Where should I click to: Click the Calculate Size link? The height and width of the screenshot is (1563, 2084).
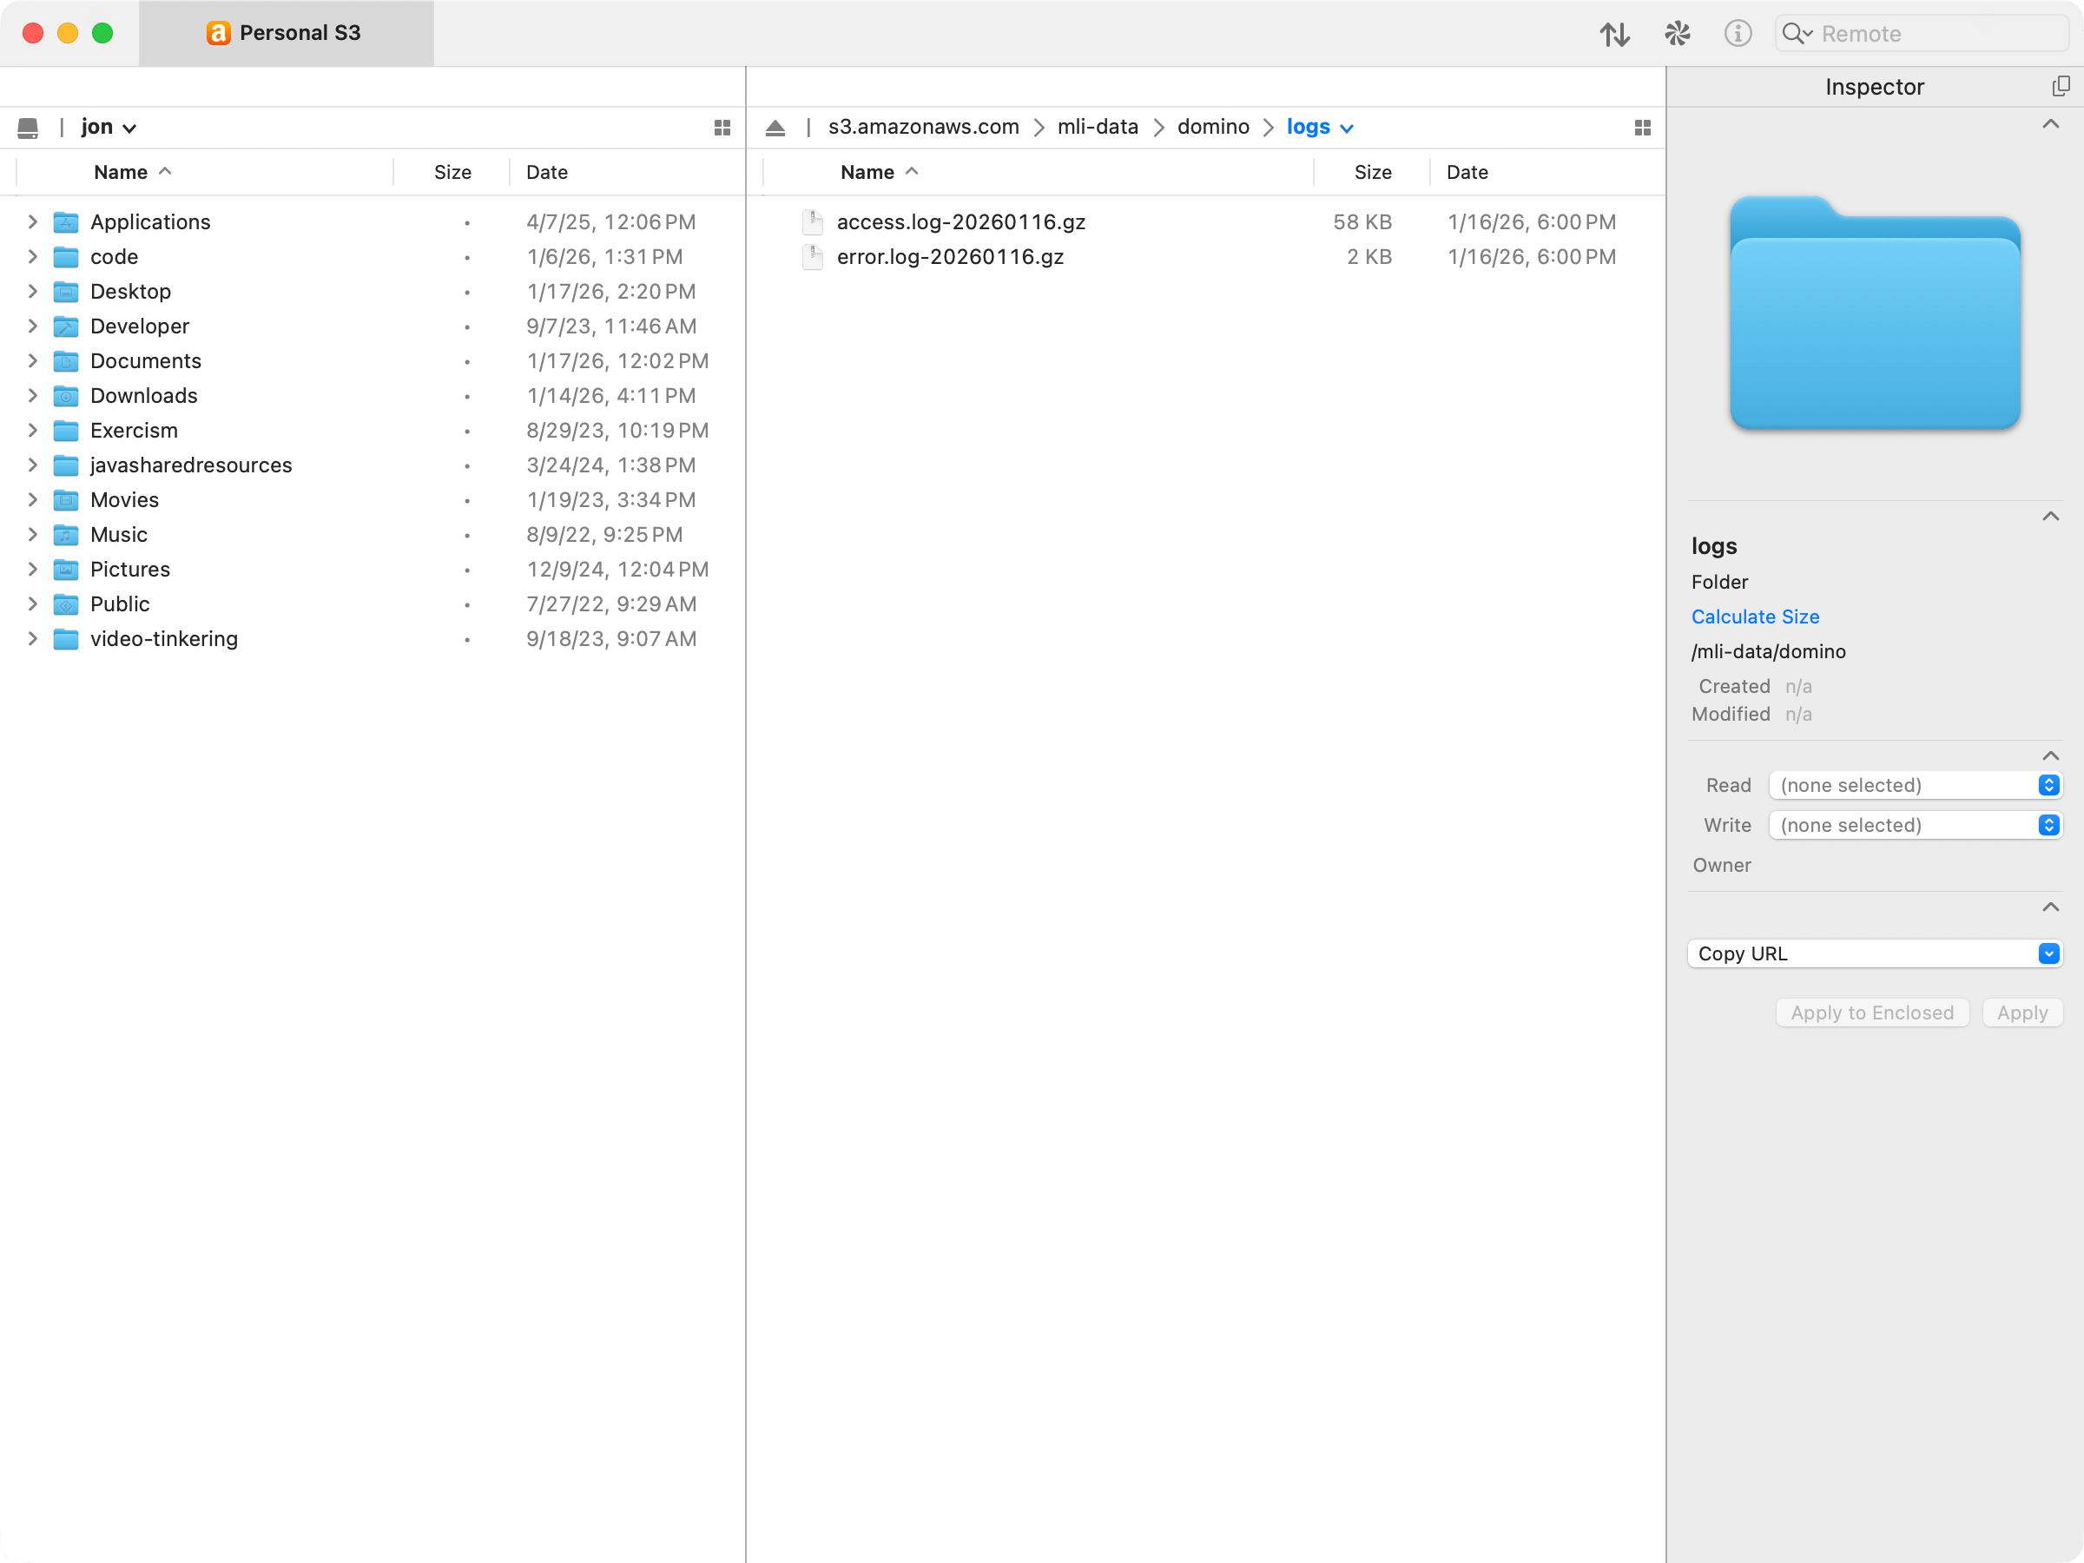tap(1754, 617)
